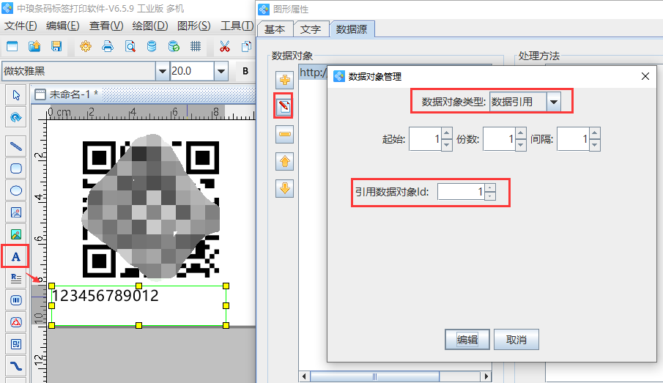Select the QR code tool
Image resolution: width=663 pixels, height=383 pixels.
click(16, 344)
